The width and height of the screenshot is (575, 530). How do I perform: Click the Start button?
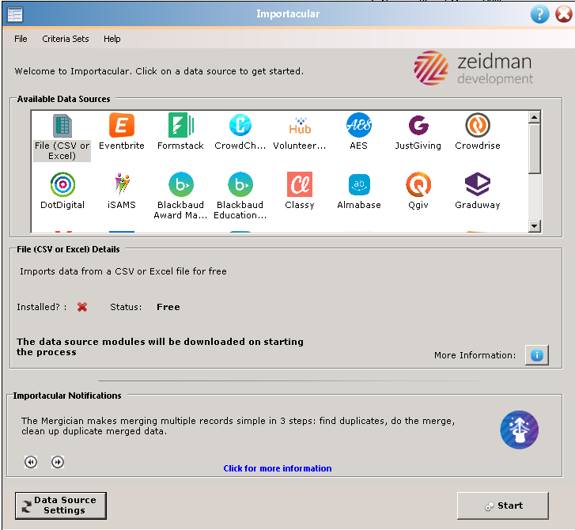[503, 505]
